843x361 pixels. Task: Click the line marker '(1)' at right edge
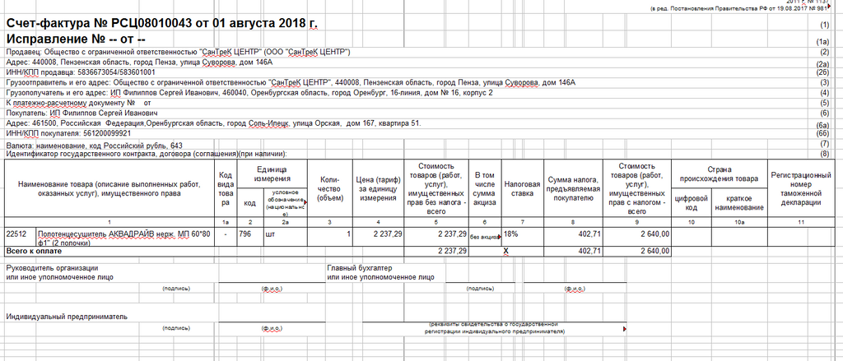point(825,25)
